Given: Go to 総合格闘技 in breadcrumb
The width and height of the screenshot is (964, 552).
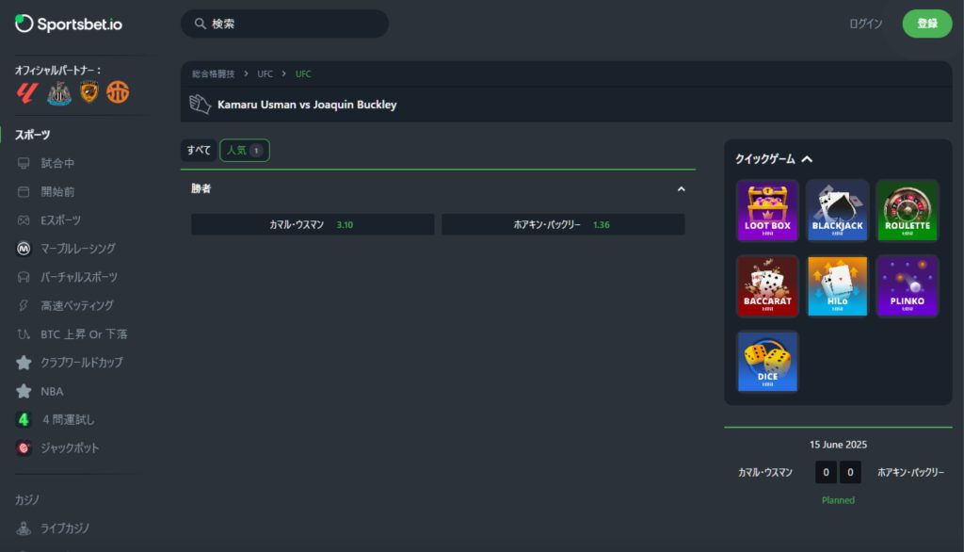Looking at the screenshot, I should coord(213,73).
